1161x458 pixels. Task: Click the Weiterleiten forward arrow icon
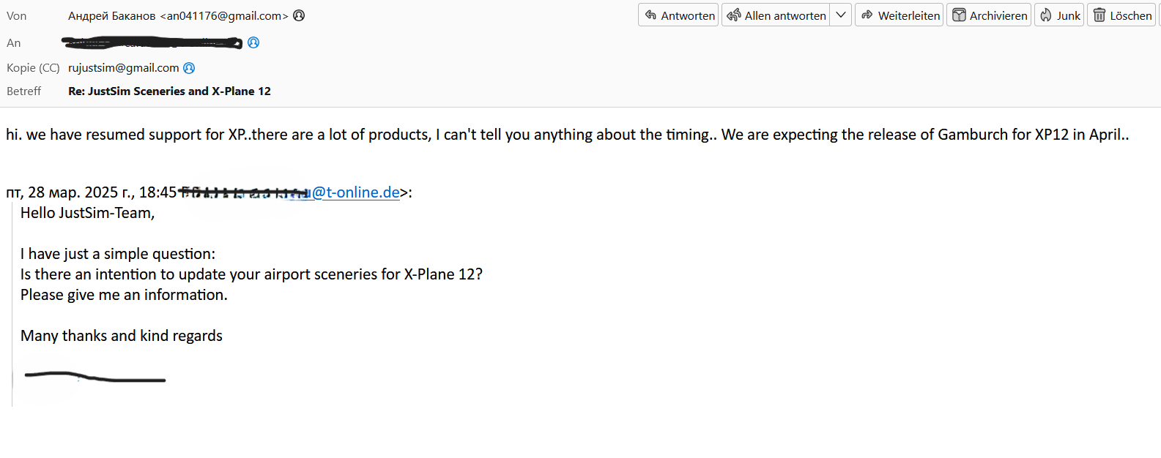click(x=867, y=15)
